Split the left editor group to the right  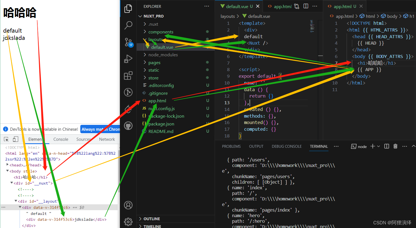click(306, 6)
